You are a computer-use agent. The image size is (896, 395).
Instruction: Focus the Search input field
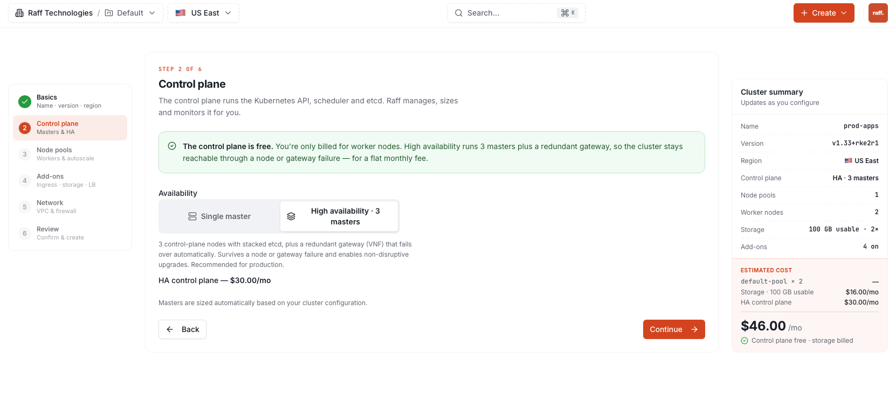tap(516, 13)
